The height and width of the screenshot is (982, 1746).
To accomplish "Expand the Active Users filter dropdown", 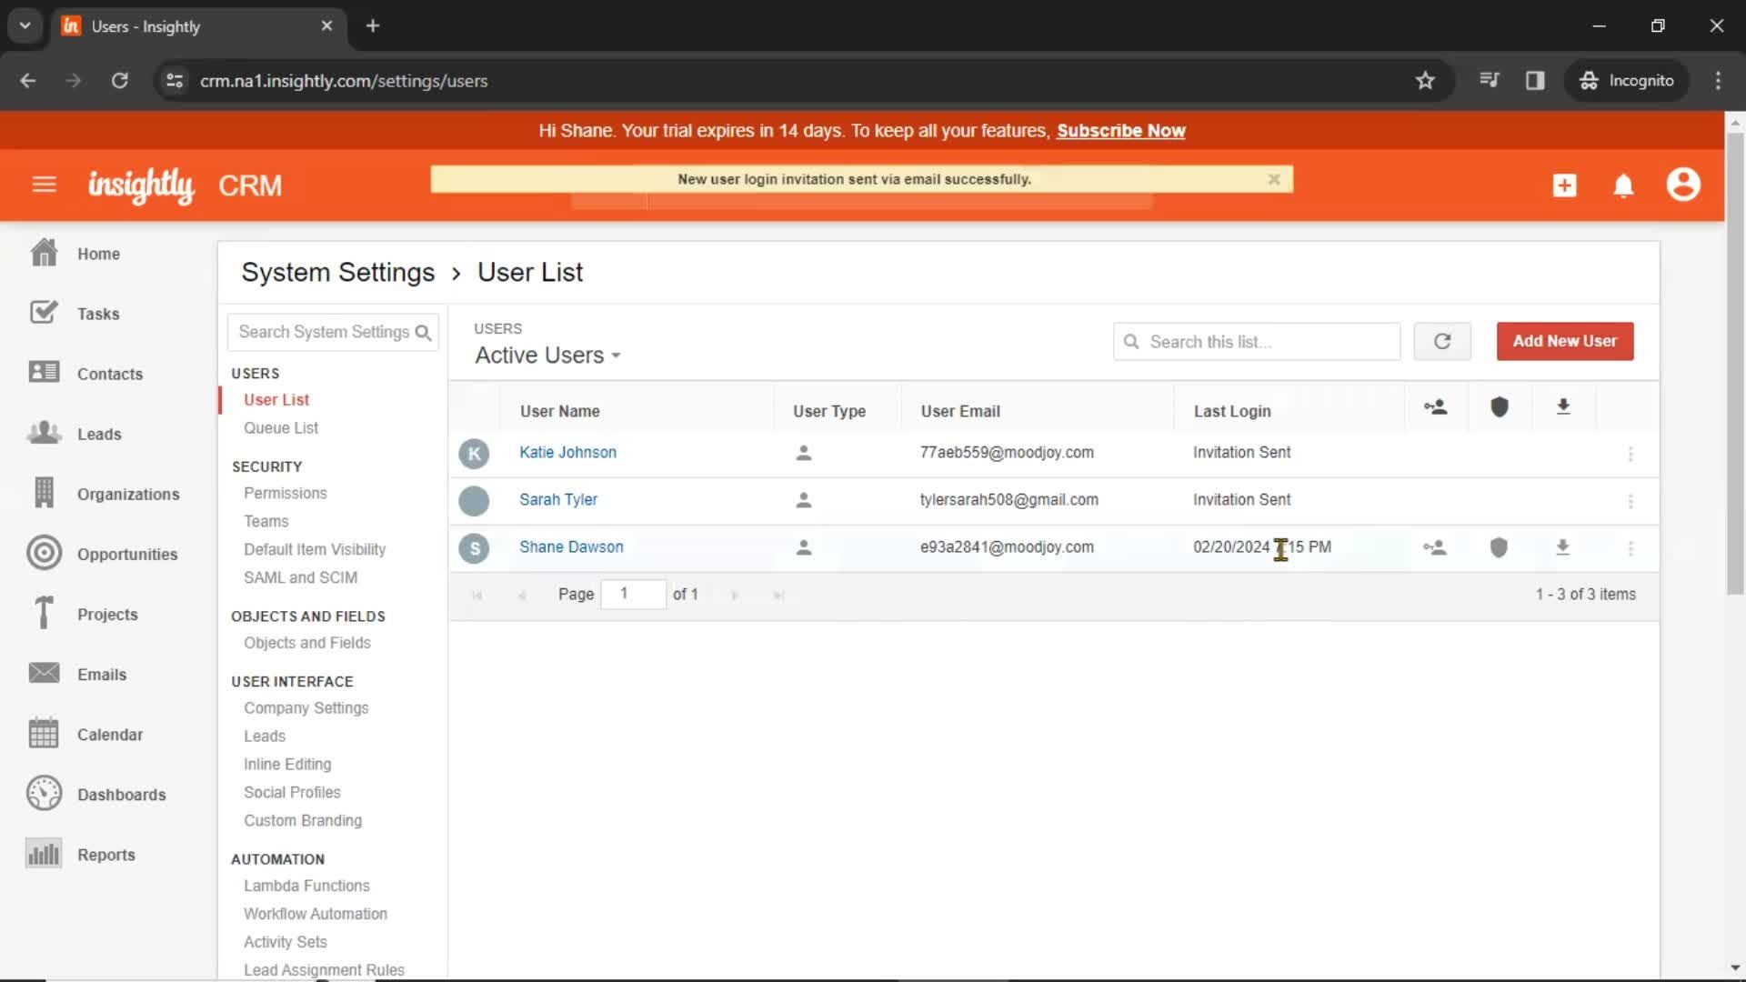I will [x=547, y=356].
